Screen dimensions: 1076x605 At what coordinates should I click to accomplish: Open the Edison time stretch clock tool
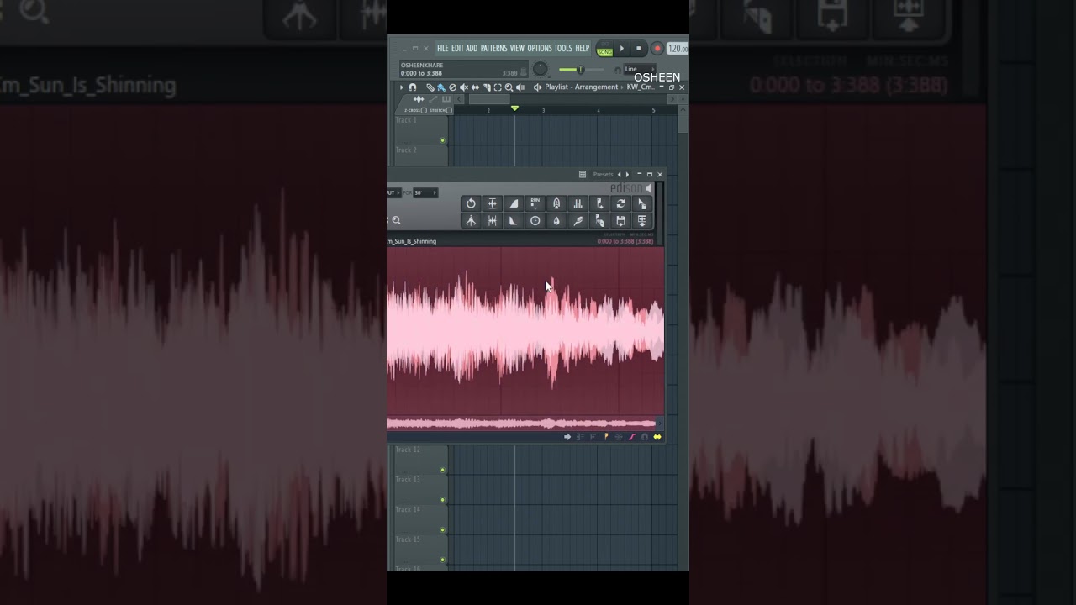[x=535, y=221]
